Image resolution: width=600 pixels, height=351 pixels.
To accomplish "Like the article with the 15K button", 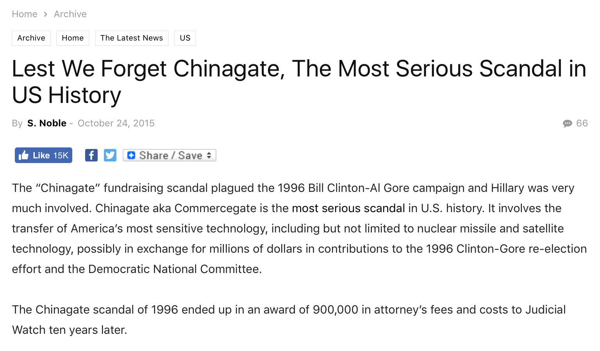I will 43,155.
